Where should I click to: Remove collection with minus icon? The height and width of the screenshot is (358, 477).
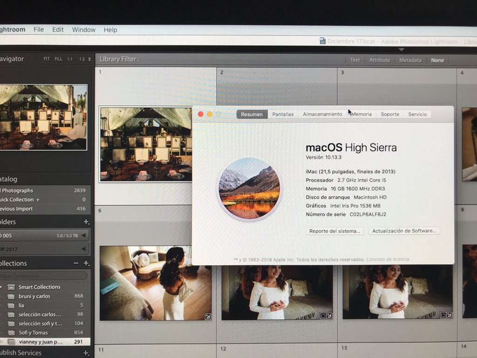(76, 263)
